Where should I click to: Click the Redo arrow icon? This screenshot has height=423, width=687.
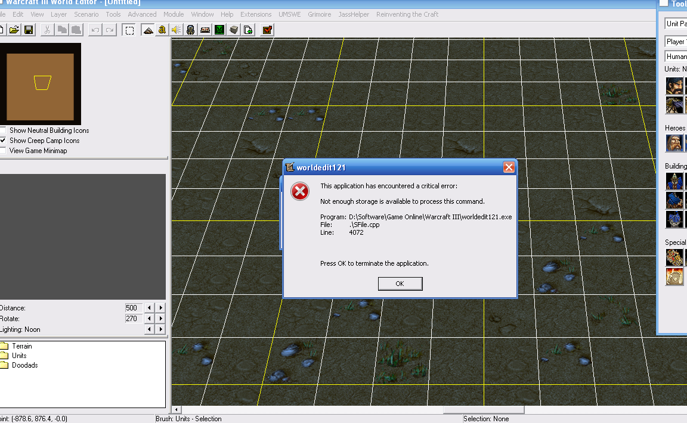click(110, 30)
